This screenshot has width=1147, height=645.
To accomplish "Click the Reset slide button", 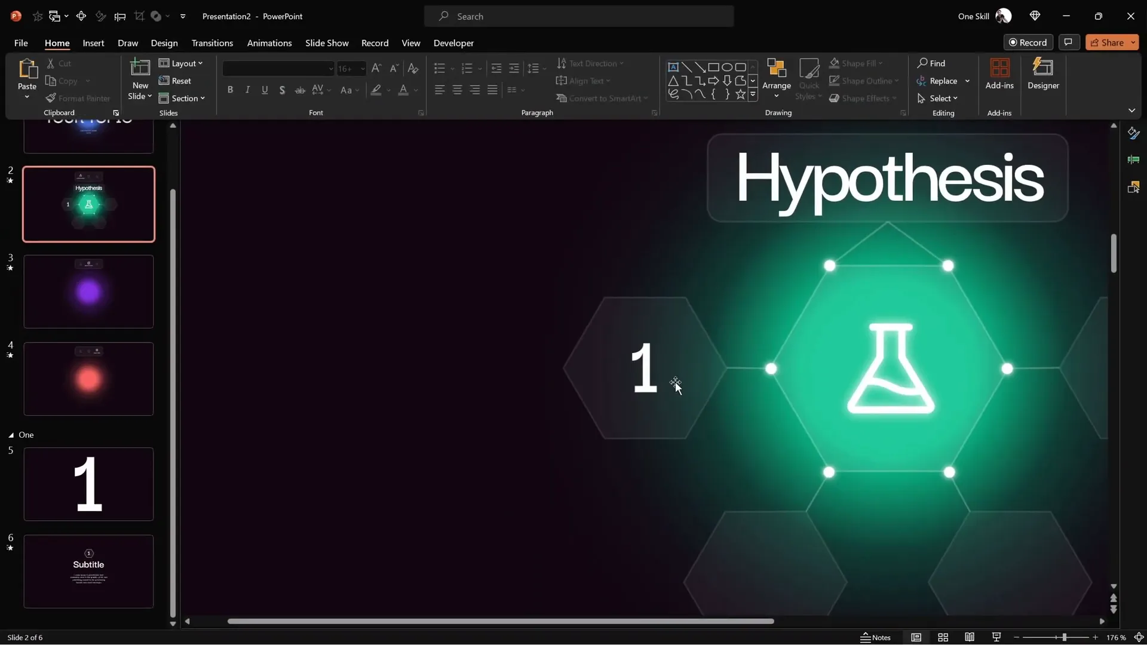I will click(x=175, y=81).
